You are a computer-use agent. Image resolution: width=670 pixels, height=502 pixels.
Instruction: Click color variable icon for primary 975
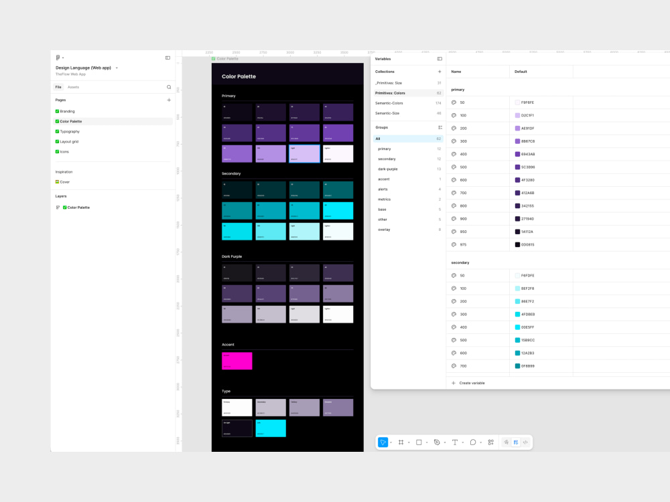coord(454,244)
